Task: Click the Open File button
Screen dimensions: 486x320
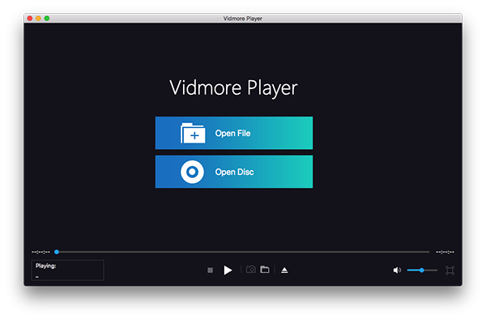Action: 234,133
